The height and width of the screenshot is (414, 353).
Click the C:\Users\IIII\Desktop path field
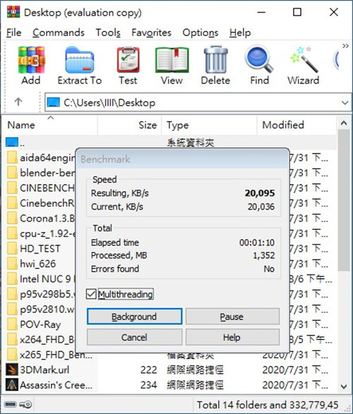pos(198,103)
